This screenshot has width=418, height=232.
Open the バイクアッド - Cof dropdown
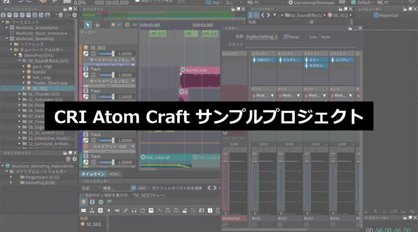point(109,146)
